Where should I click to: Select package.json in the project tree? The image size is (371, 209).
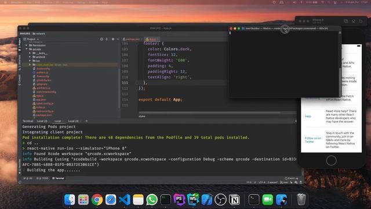(44, 115)
